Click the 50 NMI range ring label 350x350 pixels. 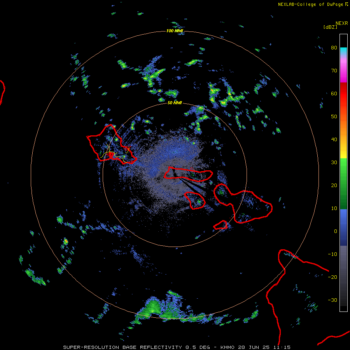(x=175, y=103)
